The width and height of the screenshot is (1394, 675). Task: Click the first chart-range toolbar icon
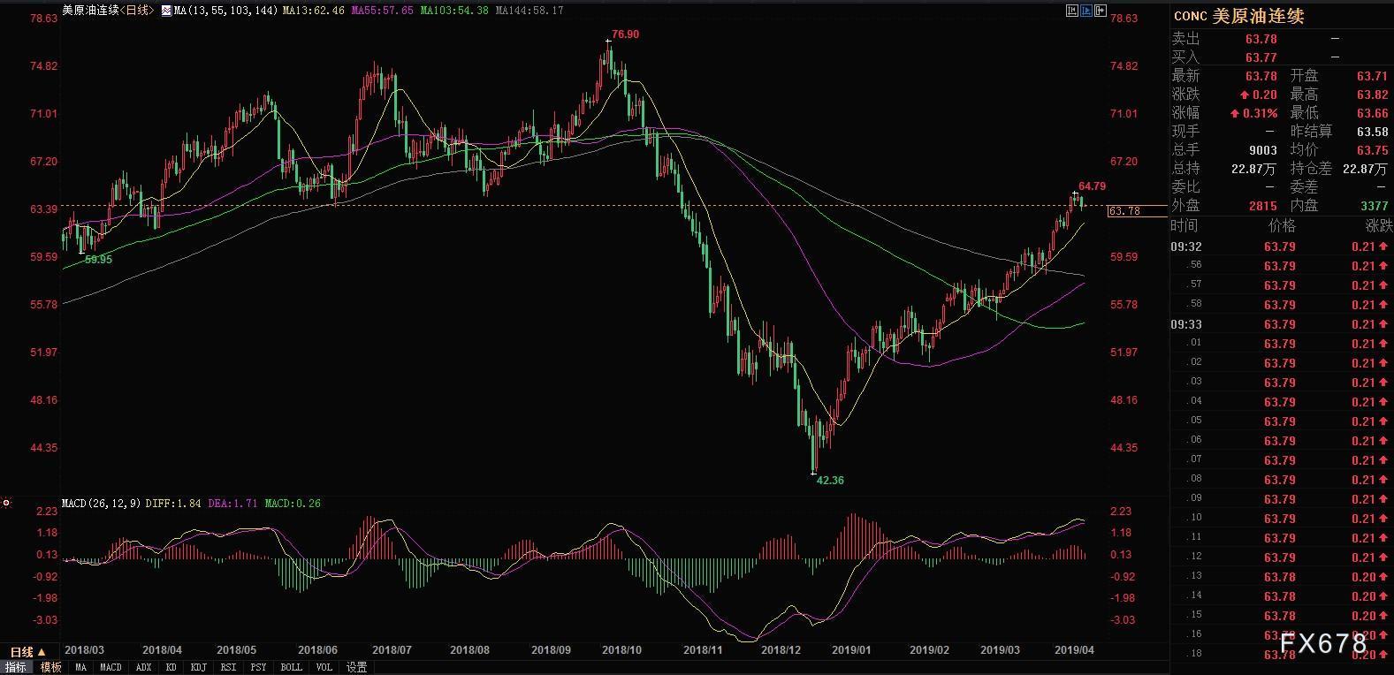tap(1071, 11)
